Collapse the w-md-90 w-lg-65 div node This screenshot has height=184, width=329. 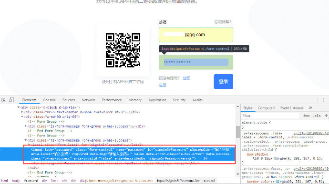coord(22,117)
